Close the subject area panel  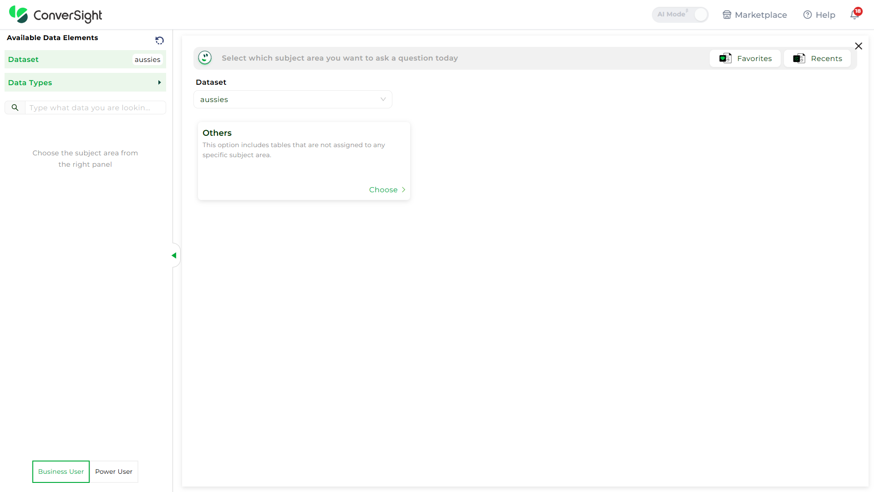pos(859,46)
